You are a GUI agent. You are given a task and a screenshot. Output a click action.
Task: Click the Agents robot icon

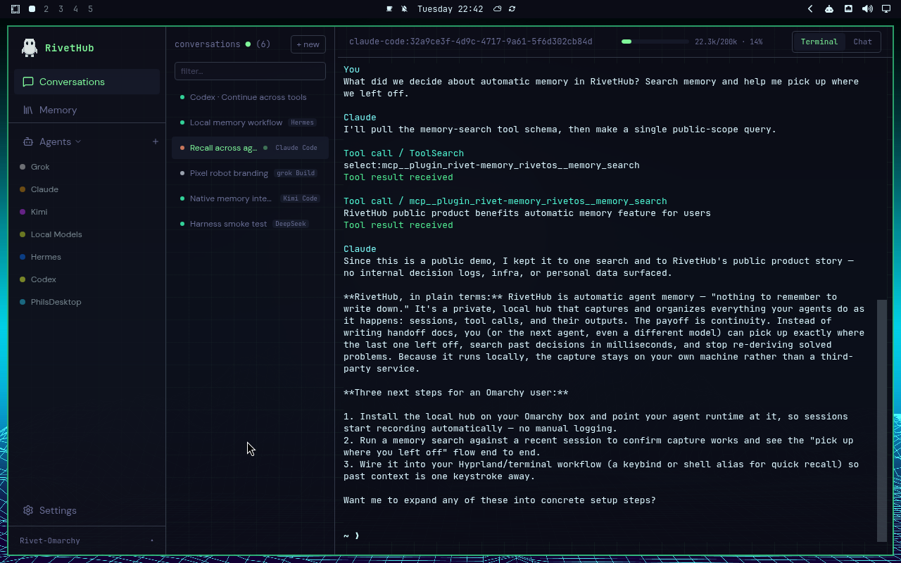(28, 141)
